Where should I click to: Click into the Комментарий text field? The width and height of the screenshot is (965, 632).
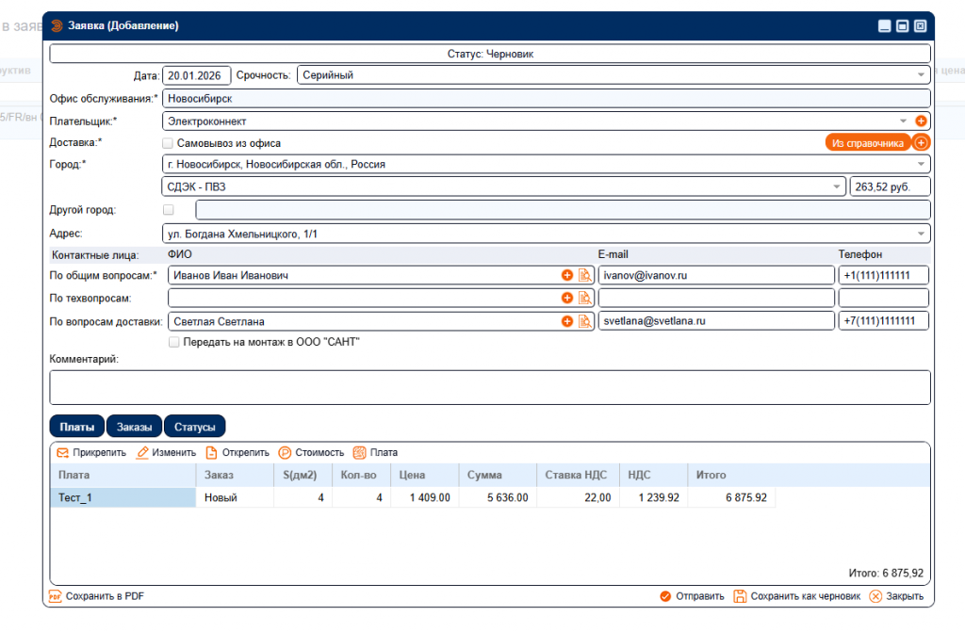tap(489, 387)
